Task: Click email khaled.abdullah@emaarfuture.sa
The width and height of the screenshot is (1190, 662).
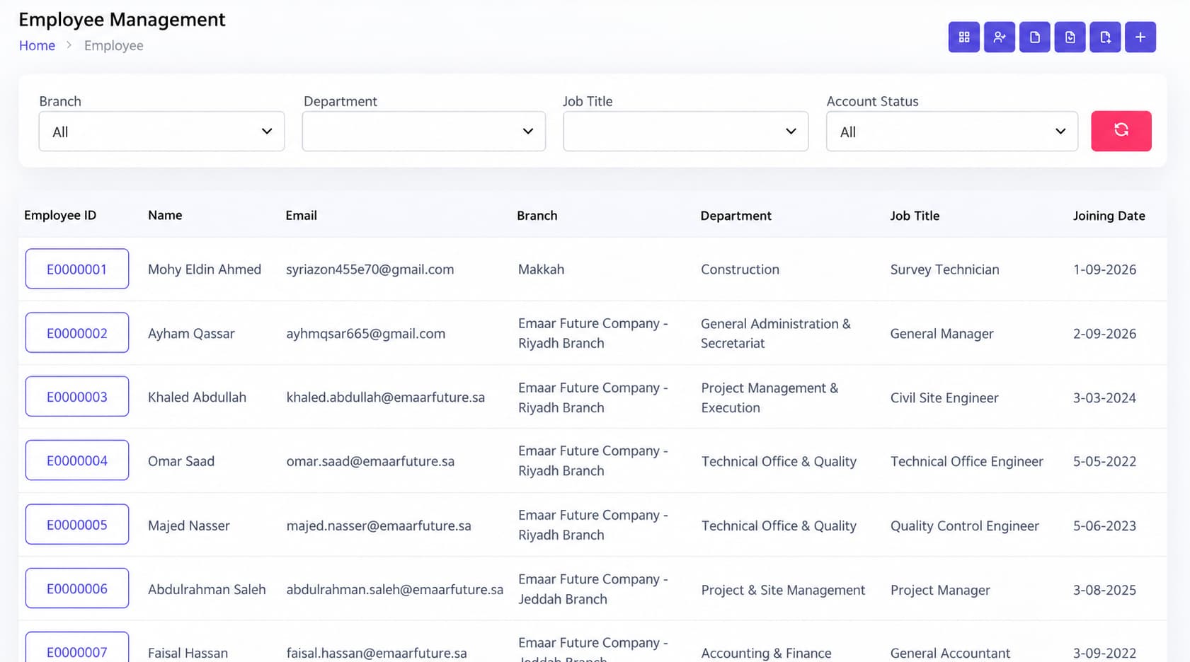Action: (x=385, y=397)
